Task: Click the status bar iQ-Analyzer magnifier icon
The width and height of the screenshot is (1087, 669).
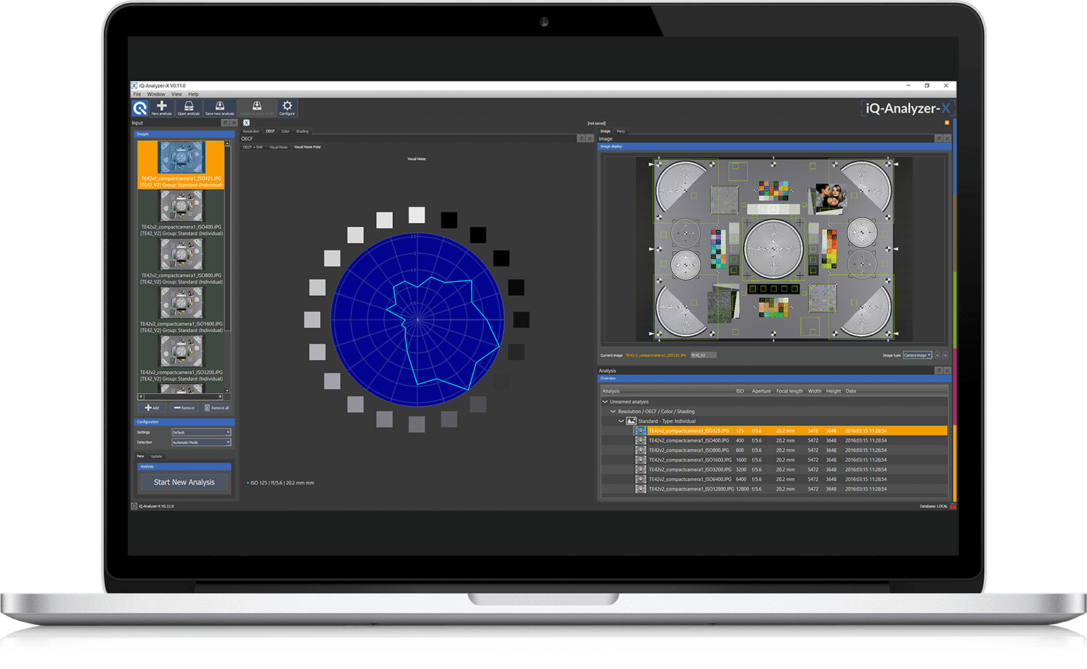Action: point(134,506)
